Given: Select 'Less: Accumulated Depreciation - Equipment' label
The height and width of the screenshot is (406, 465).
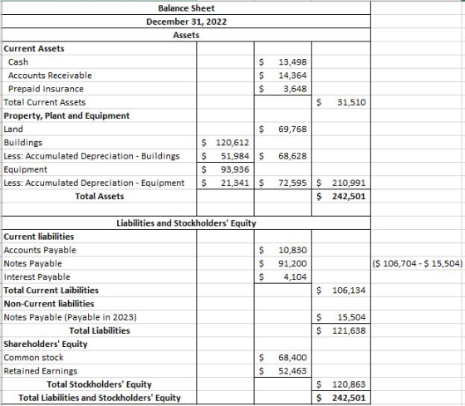Looking at the screenshot, I should pos(94,183).
